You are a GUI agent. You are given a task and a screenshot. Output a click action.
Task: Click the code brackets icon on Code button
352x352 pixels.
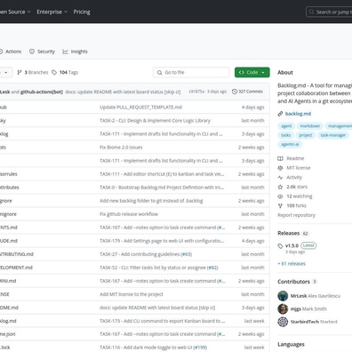(242, 72)
